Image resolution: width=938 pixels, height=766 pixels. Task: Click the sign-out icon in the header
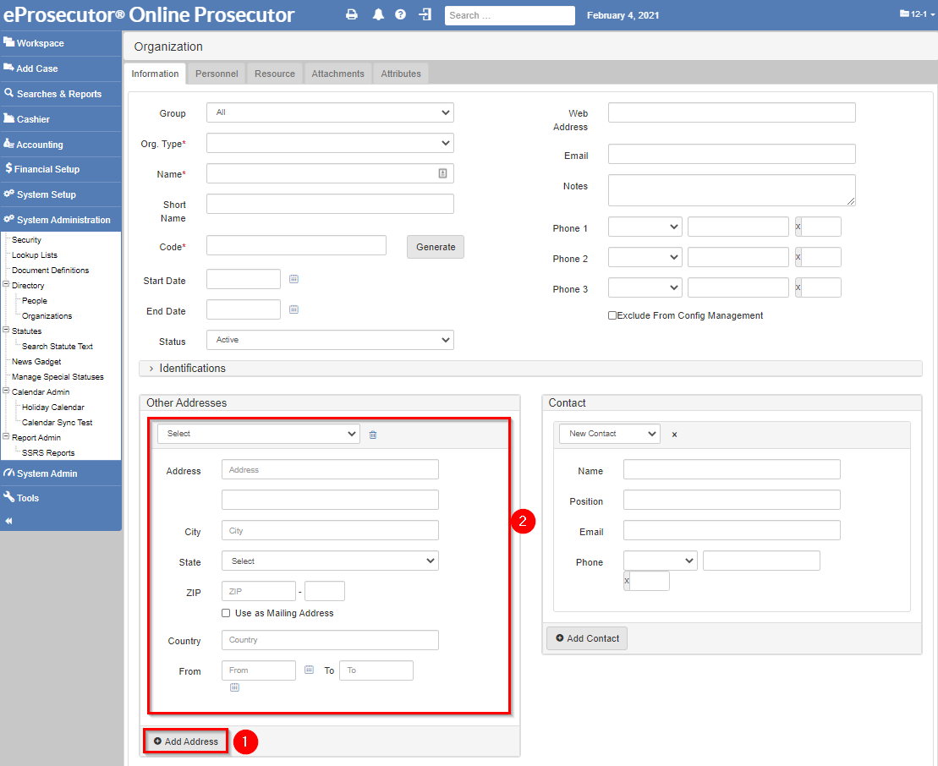[x=424, y=14]
